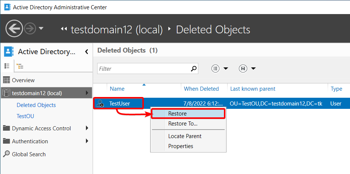Click the double-chevron breadcrumb expander
Image resolution: width=350 pixels, height=174 pixels.
tap(64, 29)
